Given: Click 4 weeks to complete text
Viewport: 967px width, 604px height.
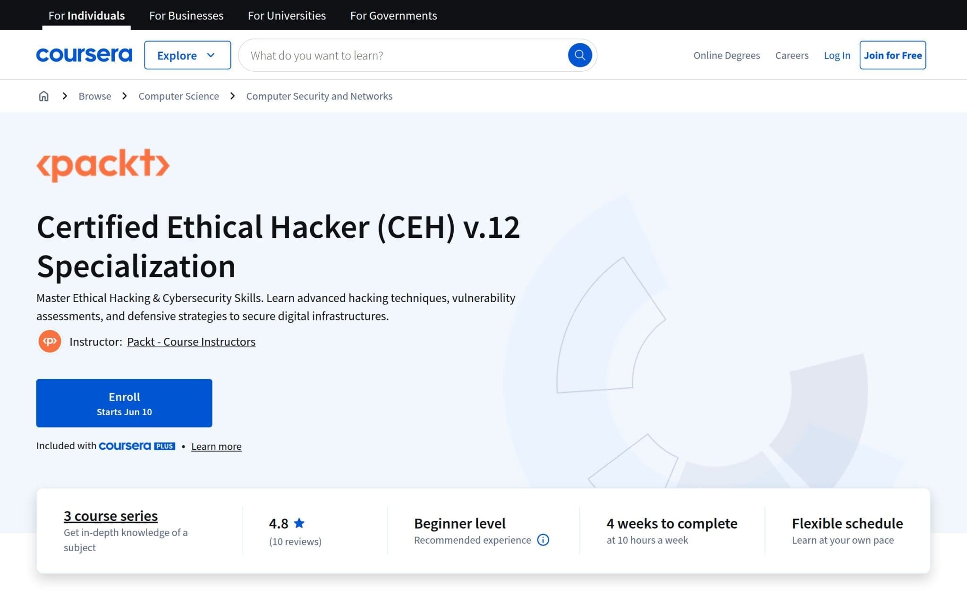Looking at the screenshot, I should tap(671, 523).
